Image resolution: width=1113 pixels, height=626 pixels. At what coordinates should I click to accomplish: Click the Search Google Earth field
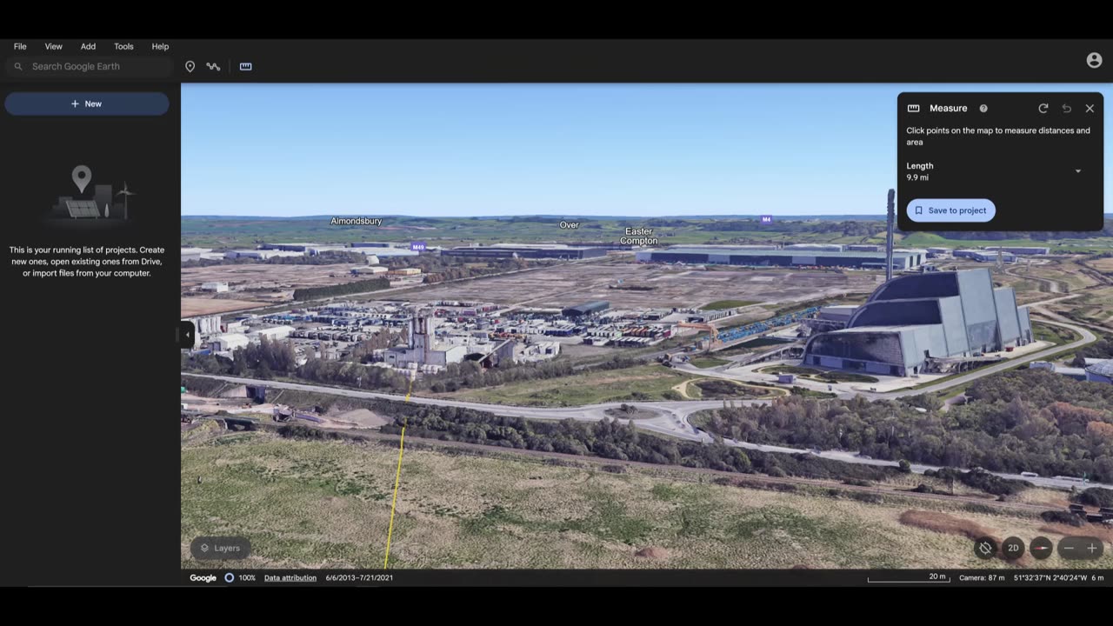(90, 66)
